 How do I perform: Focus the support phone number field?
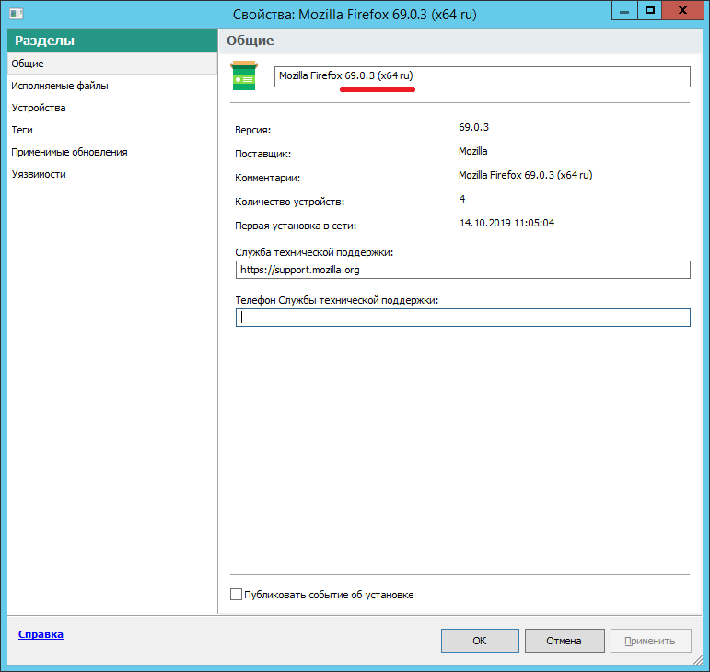(463, 318)
